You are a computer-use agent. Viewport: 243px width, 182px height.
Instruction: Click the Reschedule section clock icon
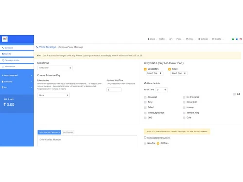pos(145,83)
